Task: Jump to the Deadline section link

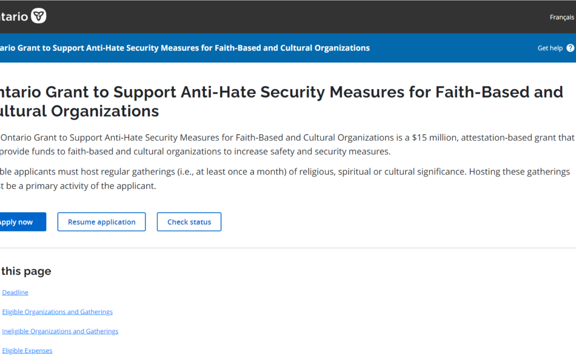Action: click(x=15, y=292)
